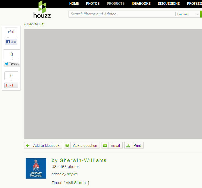202x188 pixels.
Task: Click the Print printer icon
Action: pyautogui.click(x=128, y=145)
